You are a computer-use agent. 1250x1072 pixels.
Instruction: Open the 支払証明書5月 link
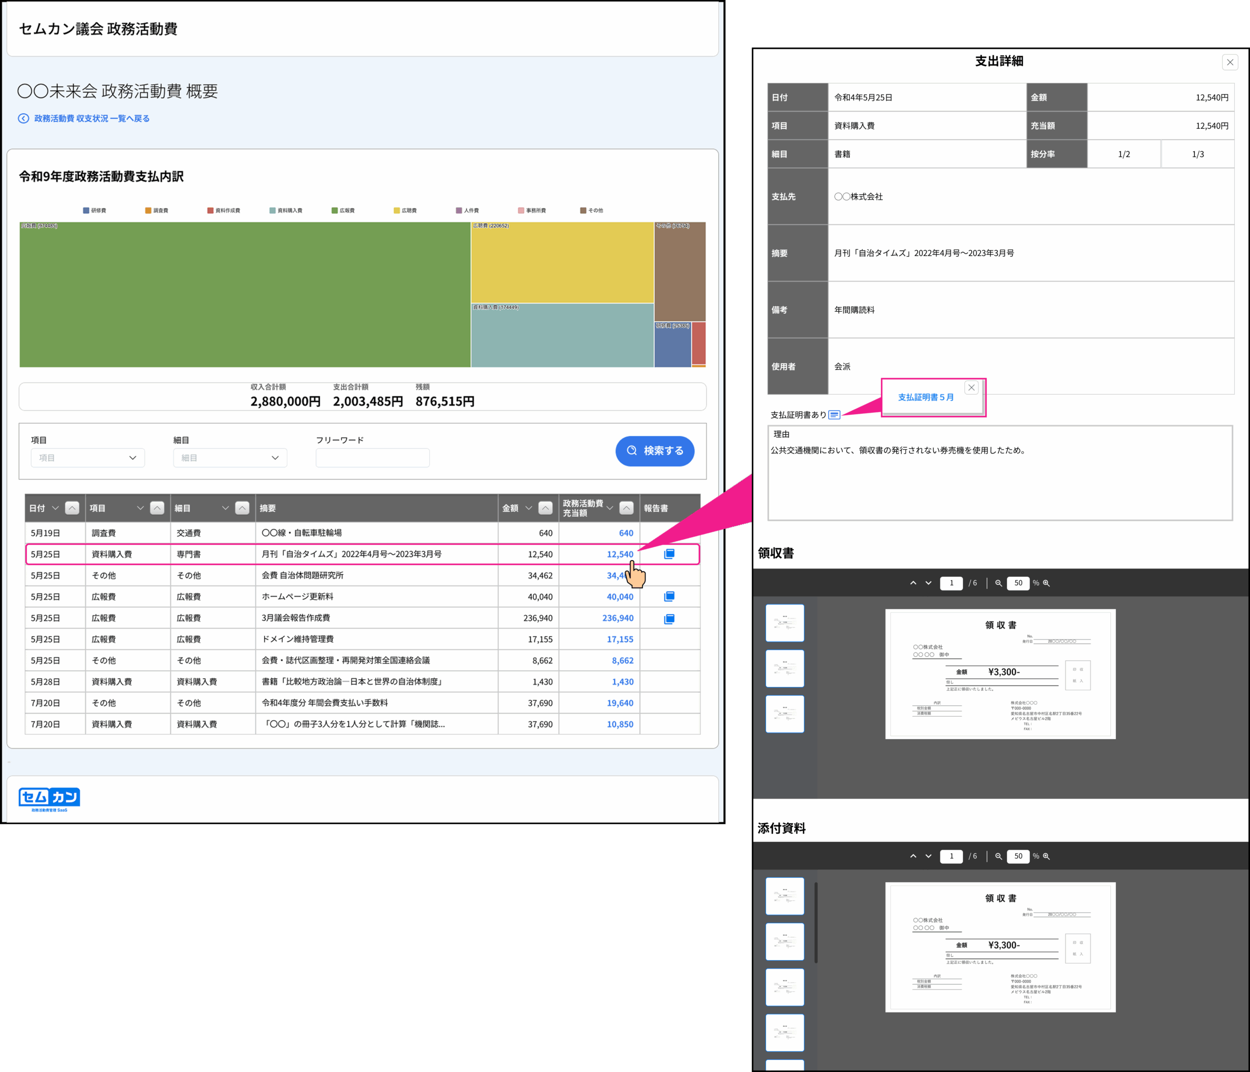[925, 397]
